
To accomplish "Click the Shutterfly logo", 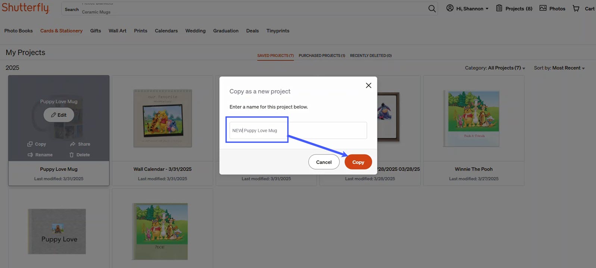I will pos(25,8).
